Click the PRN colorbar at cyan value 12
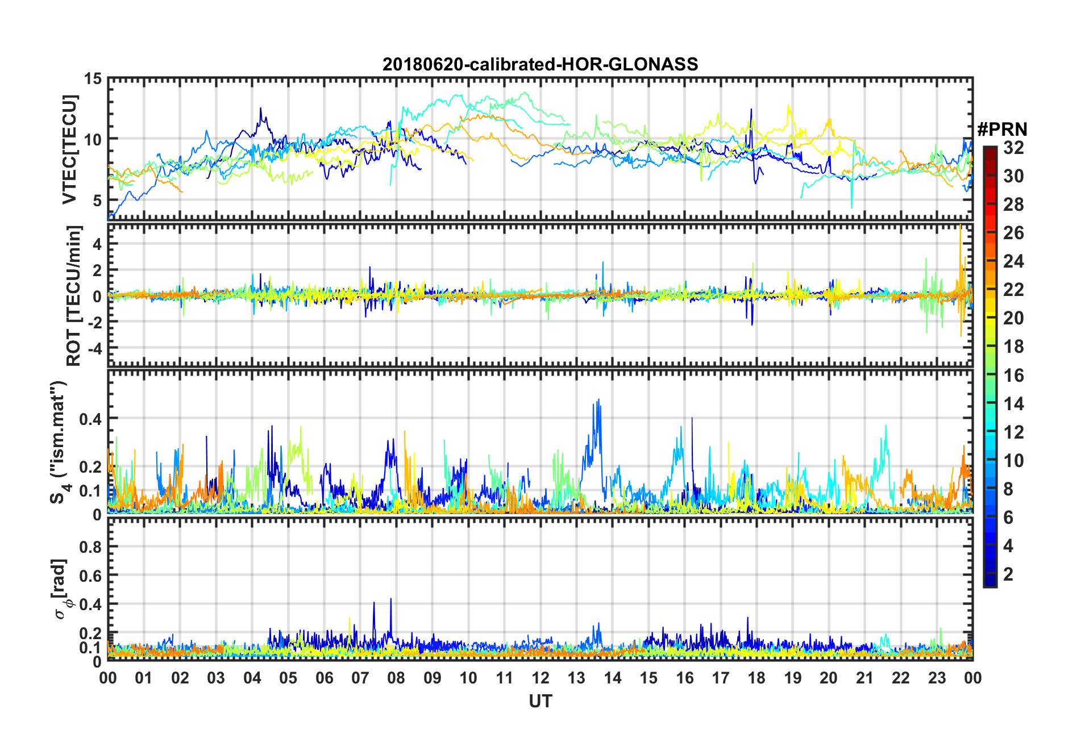 [989, 432]
